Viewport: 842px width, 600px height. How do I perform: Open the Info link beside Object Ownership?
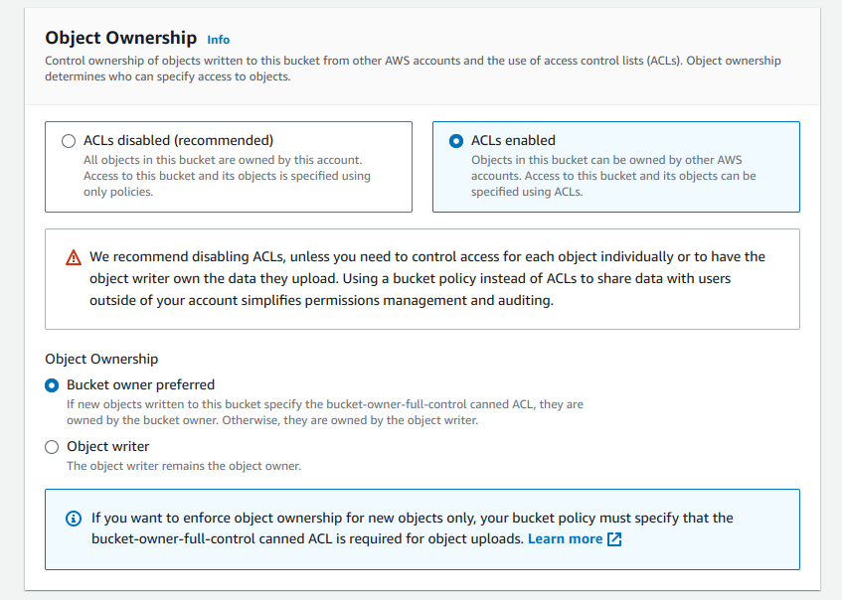pyautogui.click(x=218, y=40)
